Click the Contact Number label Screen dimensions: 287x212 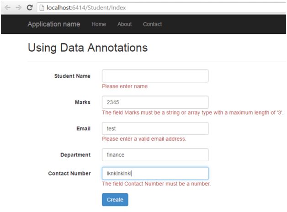coord(69,174)
